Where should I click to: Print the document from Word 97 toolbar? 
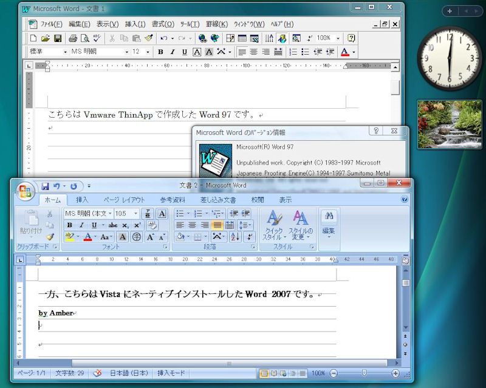73,38
